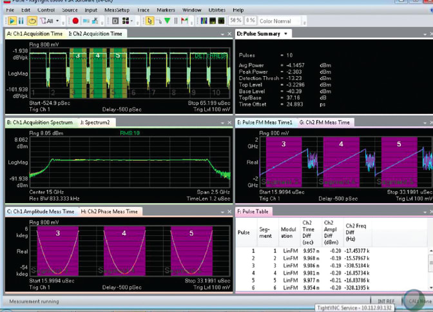Open the MeasSetup menu
Image resolution: width=433 pixels, height=312 pixels.
click(117, 10)
